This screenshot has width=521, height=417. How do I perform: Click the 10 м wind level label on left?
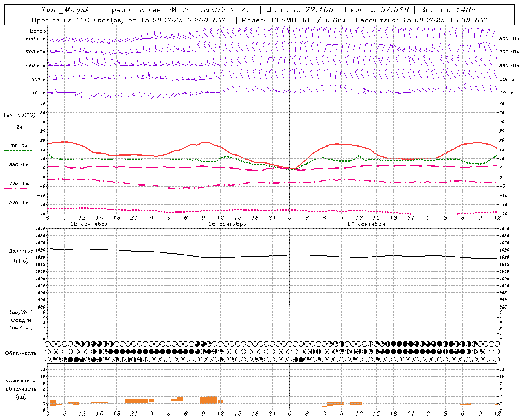point(39,93)
